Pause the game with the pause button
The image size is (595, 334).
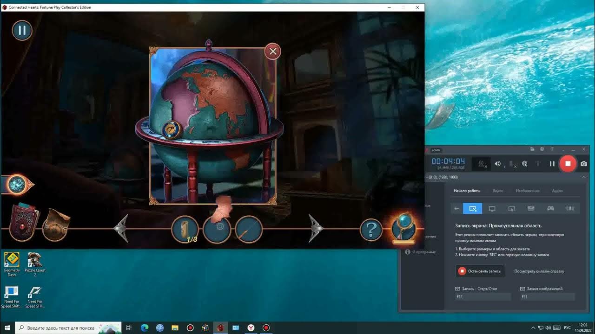(22, 31)
